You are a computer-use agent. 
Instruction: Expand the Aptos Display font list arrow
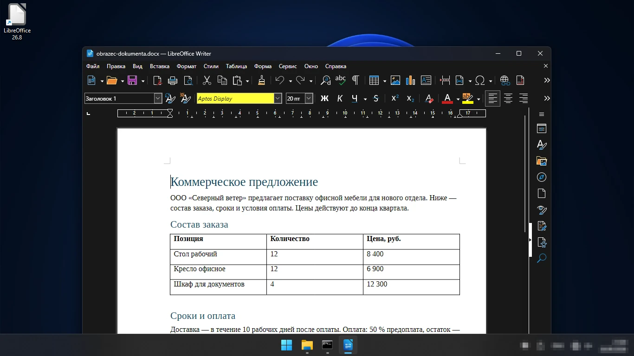278,98
